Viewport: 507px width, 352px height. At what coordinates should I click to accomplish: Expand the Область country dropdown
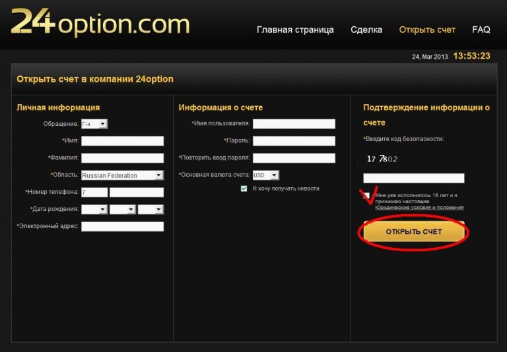[x=123, y=175]
